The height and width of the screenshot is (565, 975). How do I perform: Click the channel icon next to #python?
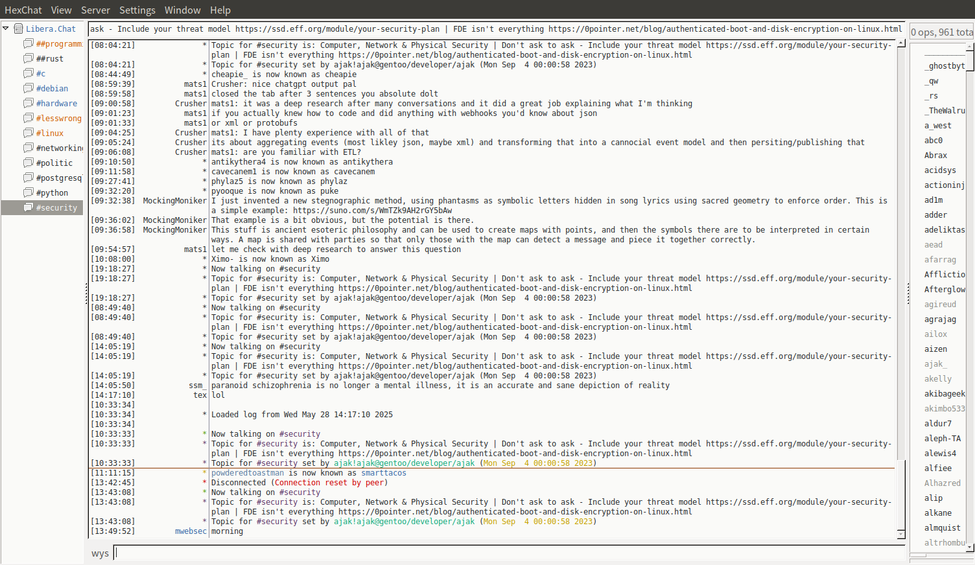pyautogui.click(x=29, y=192)
